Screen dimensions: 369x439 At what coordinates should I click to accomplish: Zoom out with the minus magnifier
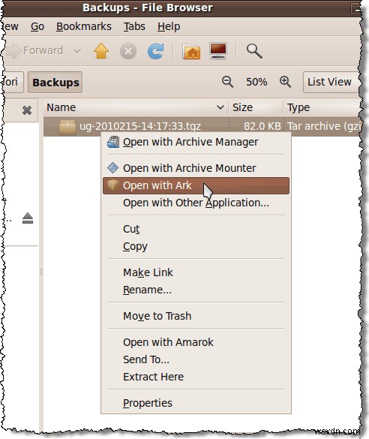click(227, 82)
